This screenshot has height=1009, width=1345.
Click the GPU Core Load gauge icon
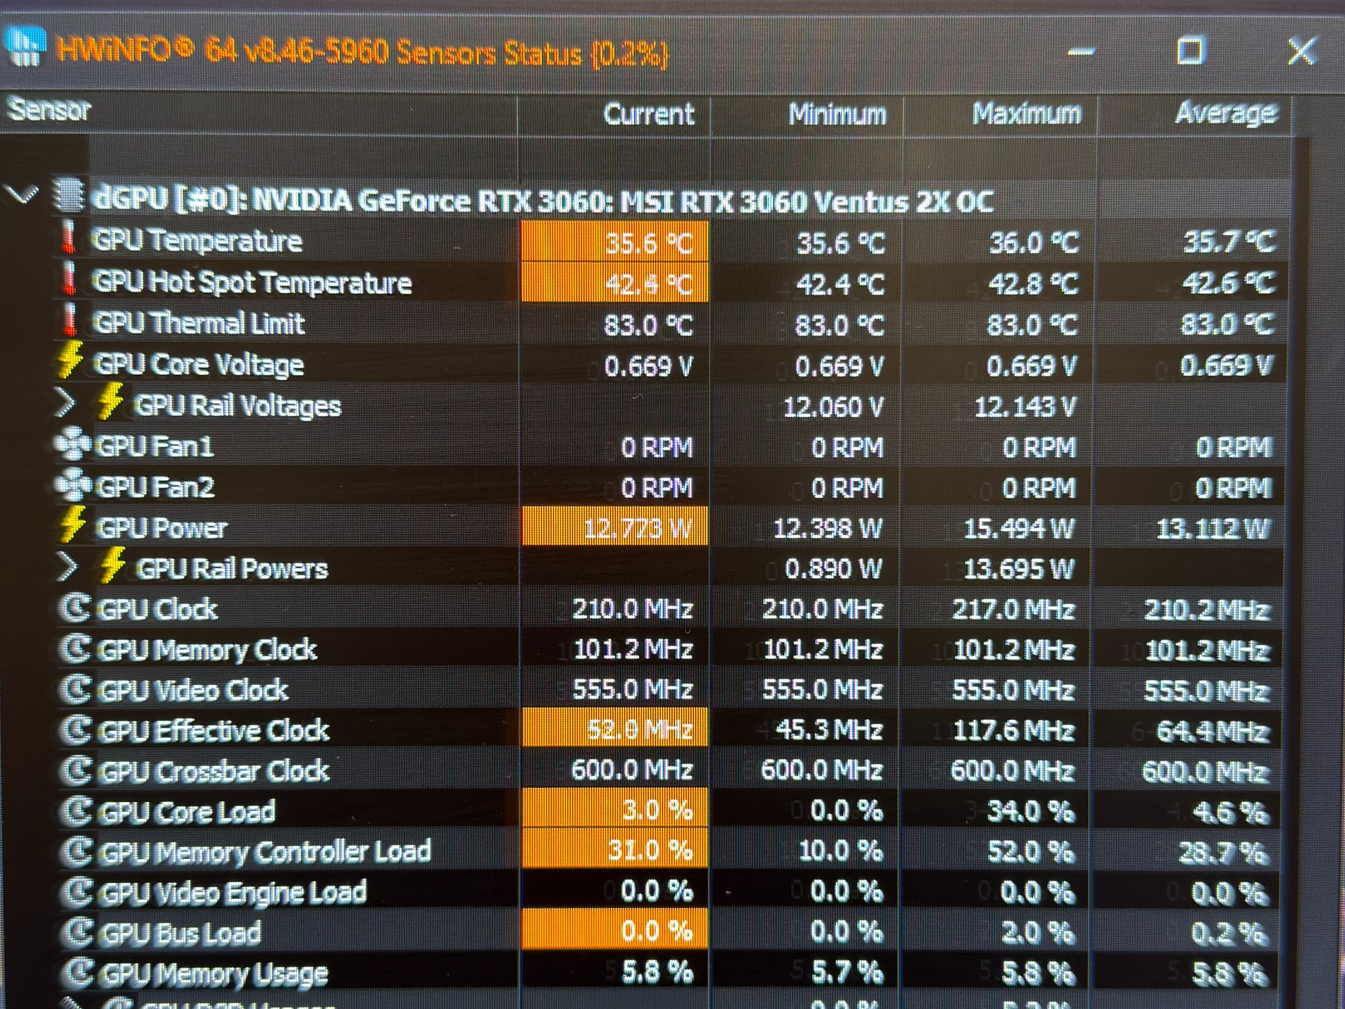pos(77,811)
